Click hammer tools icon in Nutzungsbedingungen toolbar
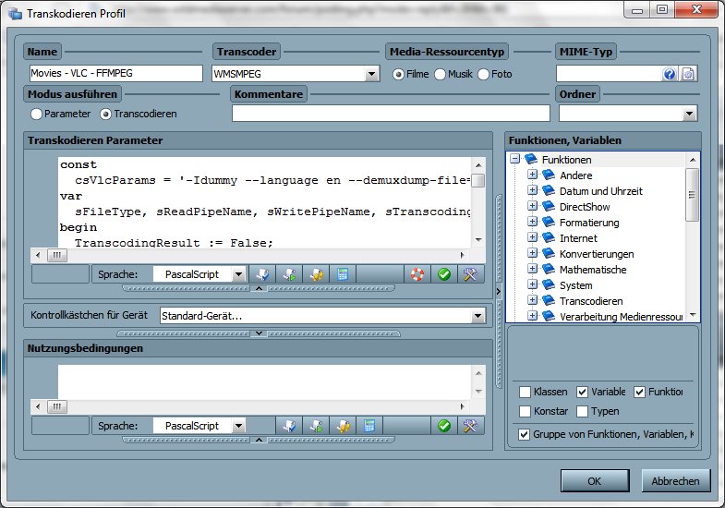The width and height of the screenshot is (725, 508). [470, 426]
